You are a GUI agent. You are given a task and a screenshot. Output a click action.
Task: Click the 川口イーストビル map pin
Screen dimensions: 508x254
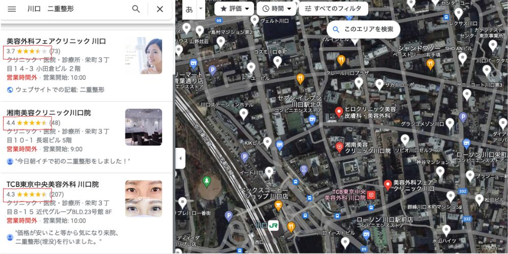[345, 243]
